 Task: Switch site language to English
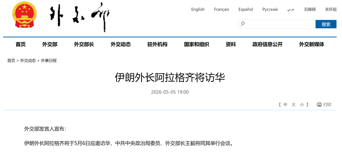(198, 9)
